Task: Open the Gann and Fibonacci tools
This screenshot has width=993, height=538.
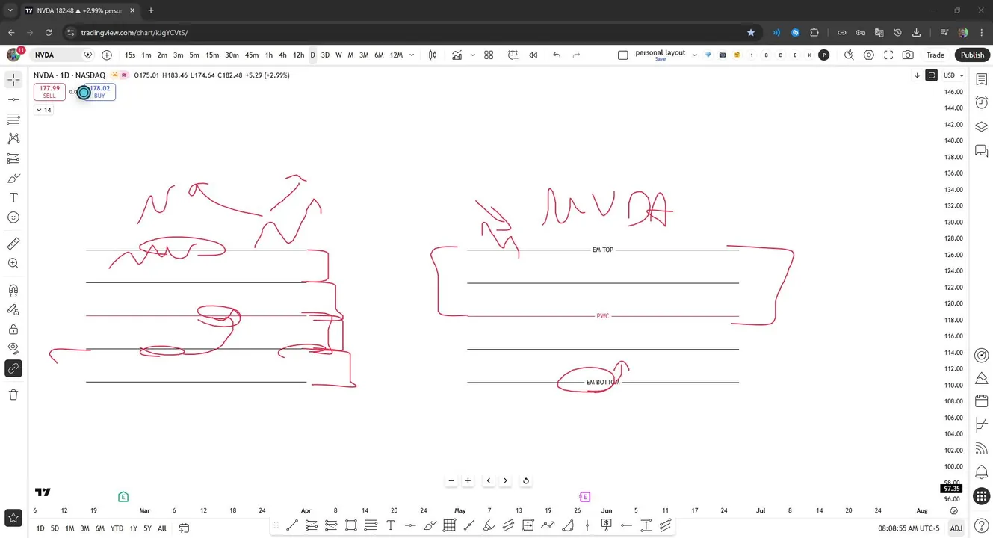Action: 13,119
